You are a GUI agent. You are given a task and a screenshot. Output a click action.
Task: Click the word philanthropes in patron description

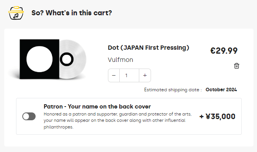(58, 127)
